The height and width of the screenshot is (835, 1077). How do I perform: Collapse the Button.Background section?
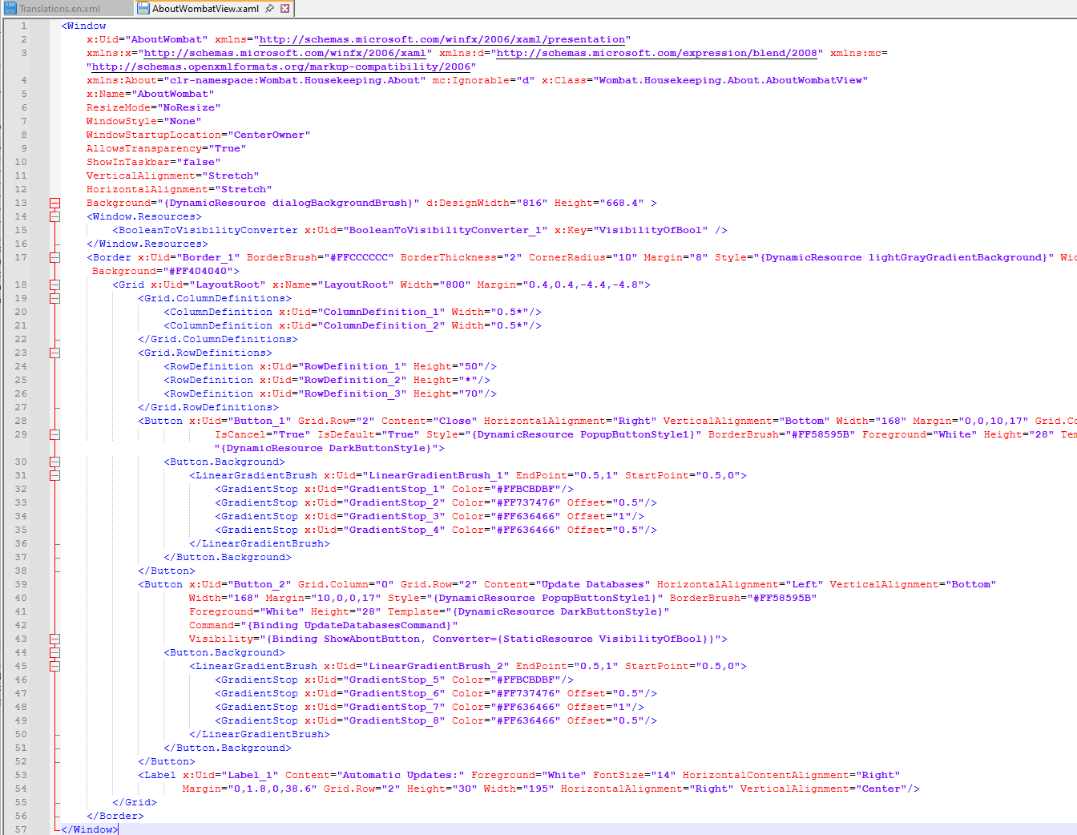tap(54, 461)
